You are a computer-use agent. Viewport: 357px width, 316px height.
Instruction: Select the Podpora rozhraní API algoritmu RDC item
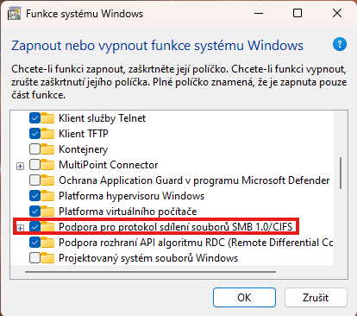click(x=196, y=243)
